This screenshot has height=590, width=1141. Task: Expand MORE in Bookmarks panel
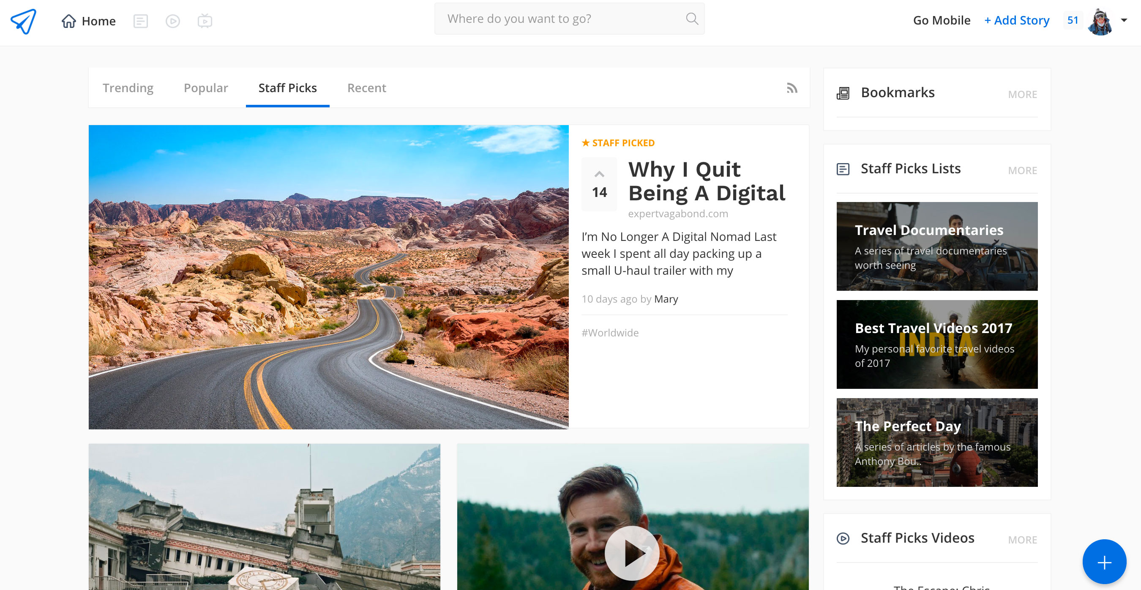(1022, 94)
